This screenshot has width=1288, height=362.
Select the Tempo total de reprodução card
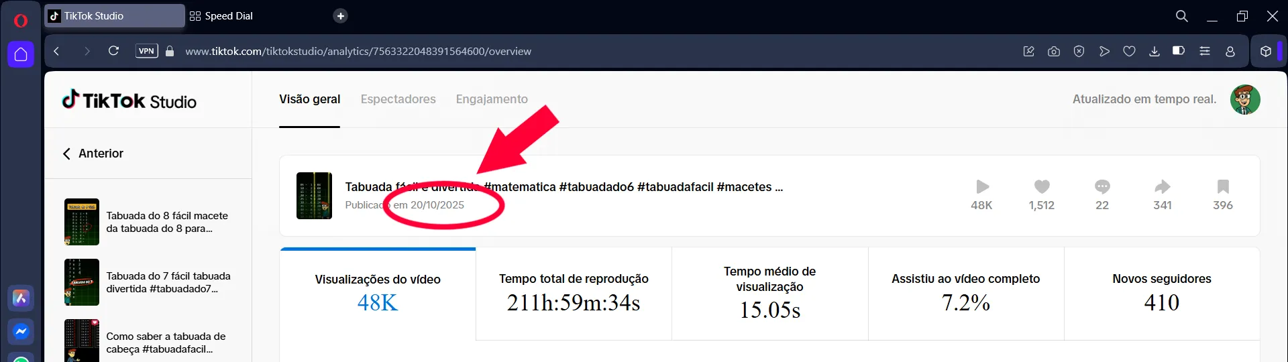pyautogui.click(x=574, y=294)
